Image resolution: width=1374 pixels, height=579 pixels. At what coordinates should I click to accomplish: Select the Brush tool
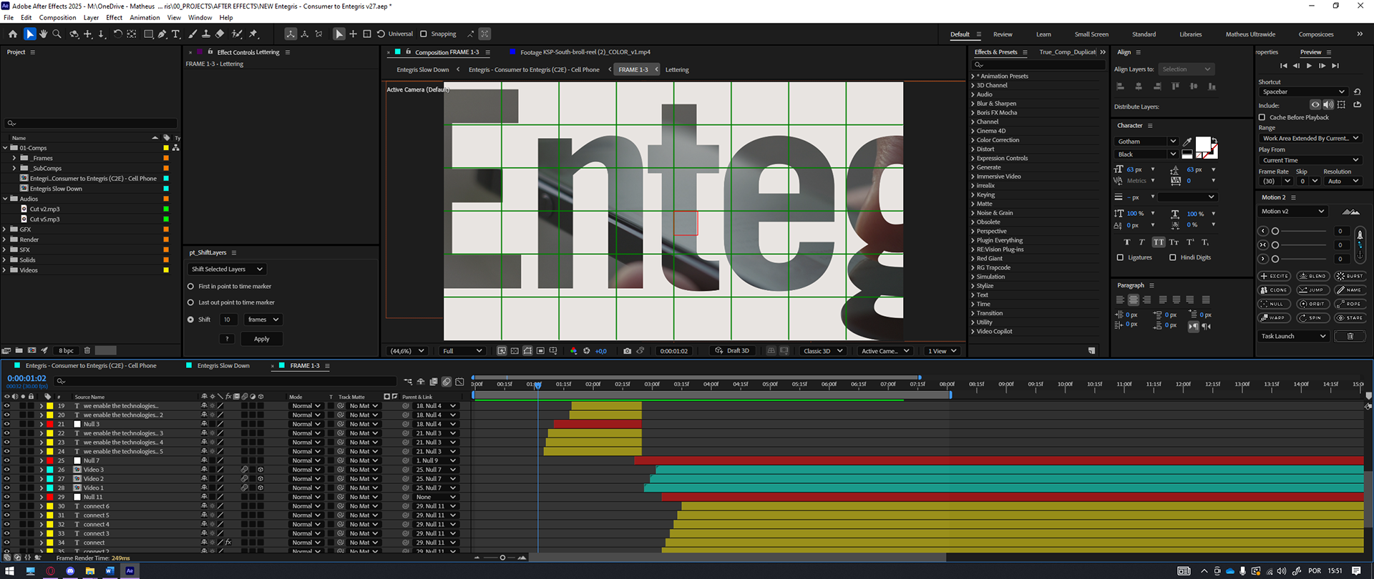pos(193,34)
